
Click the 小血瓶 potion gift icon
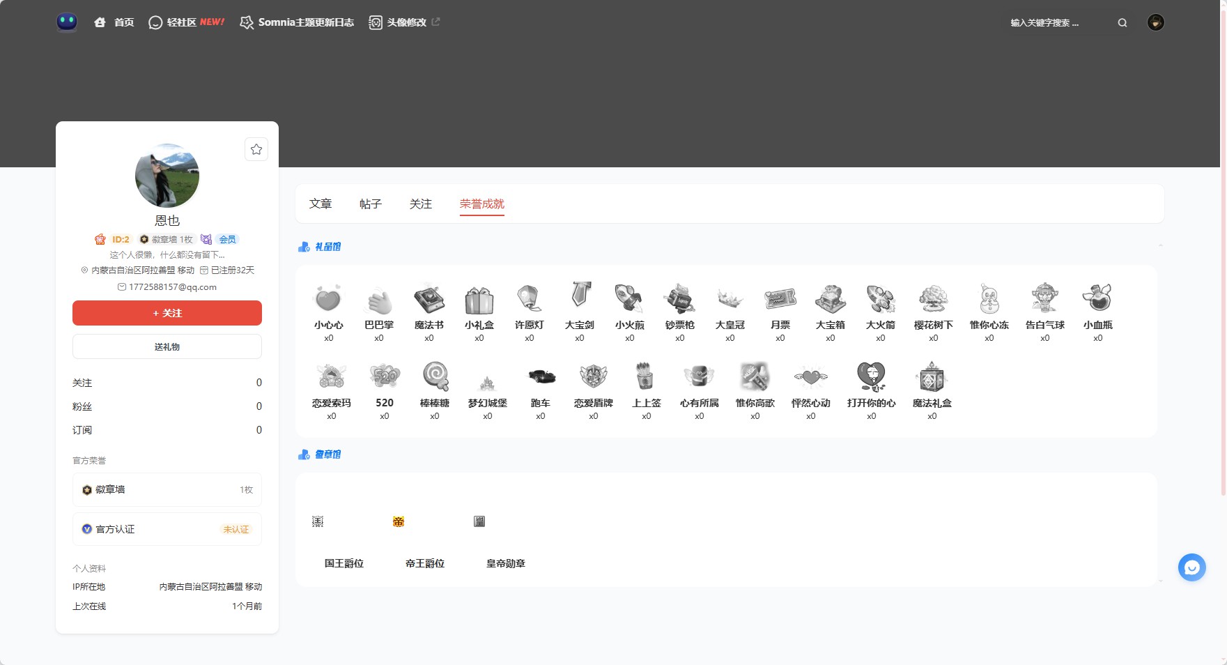coord(1097,298)
